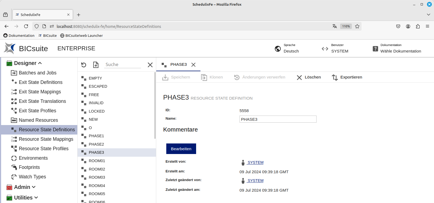The height and width of the screenshot is (203, 434).
Task: Open Resource State Mappings in sidebar
Action: 46,139
